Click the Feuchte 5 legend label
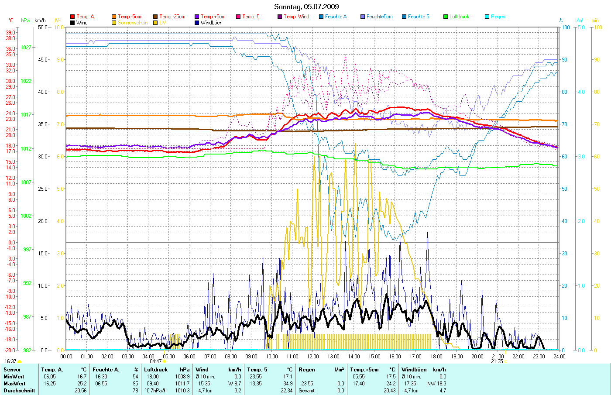The width and height of the screenshot is (611, 395). pyautogui.click(x=419, y=17)
